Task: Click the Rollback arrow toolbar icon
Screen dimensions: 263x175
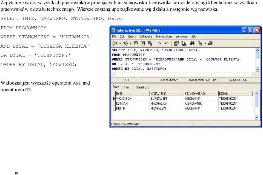Action: (x=166, y=43)
